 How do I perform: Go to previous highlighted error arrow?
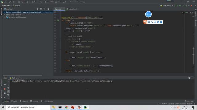[190, 13]
